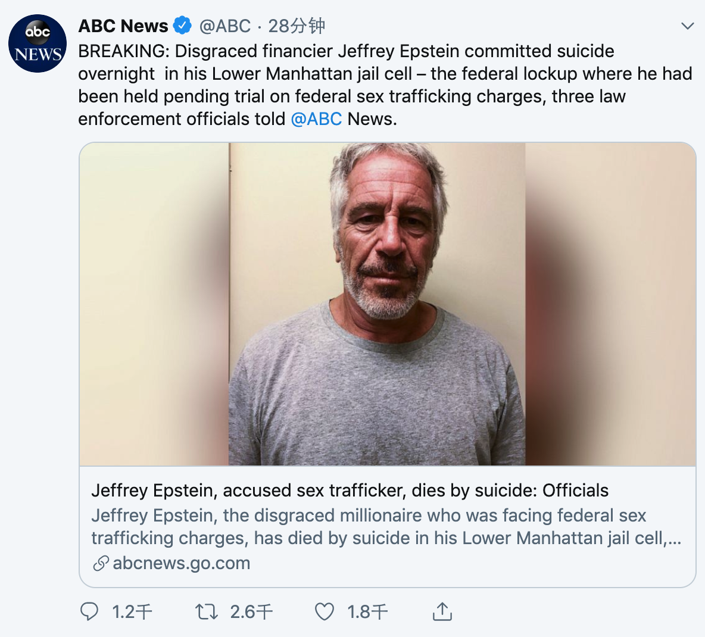Screen dimensions: 705x637
Task: Open the share tweet icon
Action: tap(442, 611)
